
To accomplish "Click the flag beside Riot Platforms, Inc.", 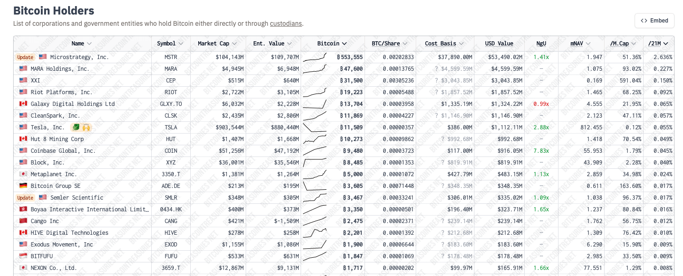I will click(23, 92).
